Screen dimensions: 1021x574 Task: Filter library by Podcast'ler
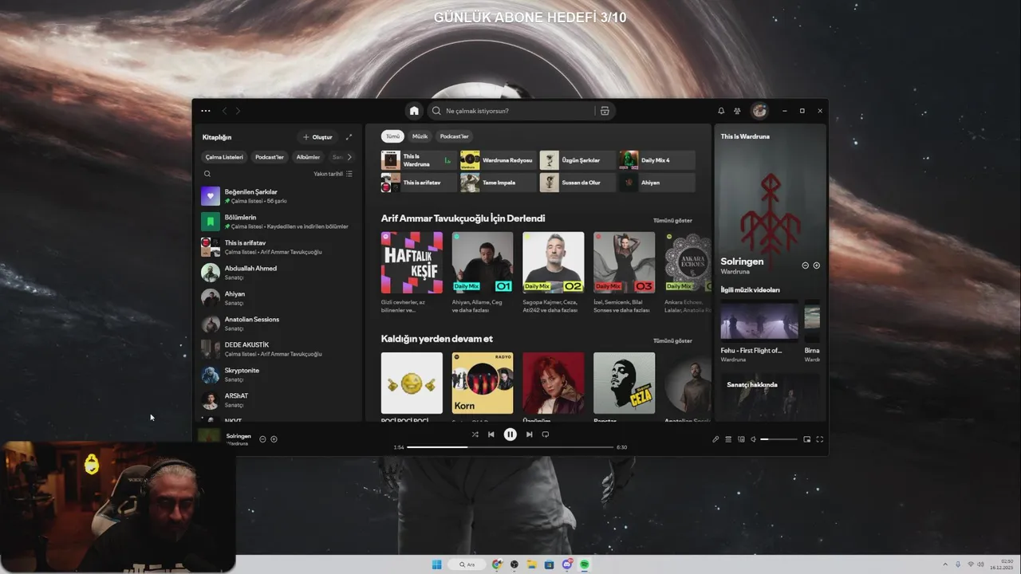point(270,157)
